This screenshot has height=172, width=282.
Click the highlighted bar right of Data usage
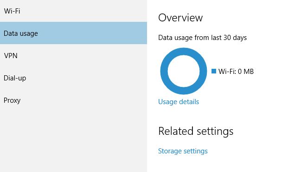[x=92, y=33]
